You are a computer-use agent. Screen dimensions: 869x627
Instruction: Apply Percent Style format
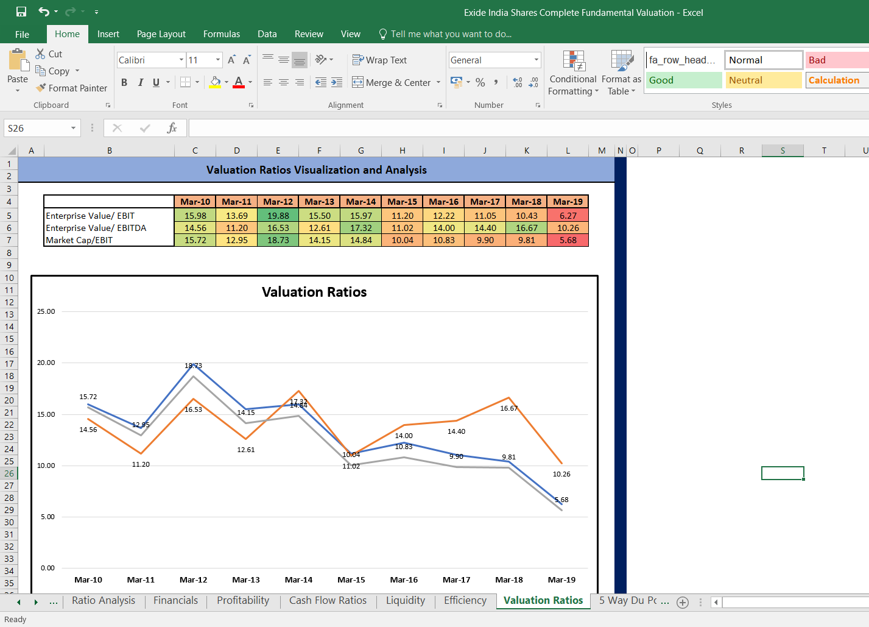480,82
